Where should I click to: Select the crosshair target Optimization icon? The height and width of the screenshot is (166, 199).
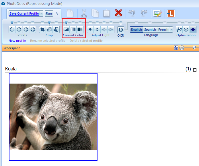[x=193, y=29]
